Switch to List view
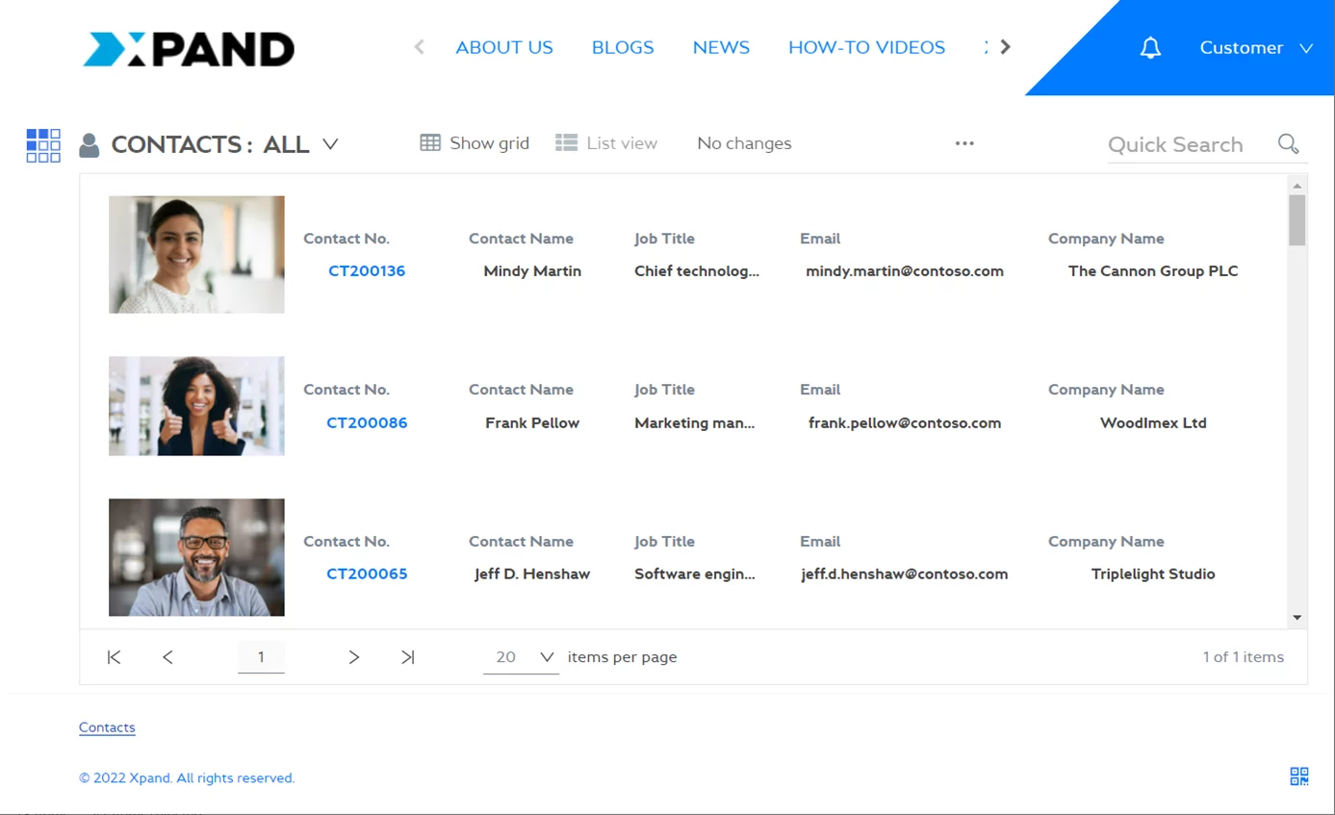The height and width of the screenshot is (815, 1335). pyautogui.click(x=606, y=143)
